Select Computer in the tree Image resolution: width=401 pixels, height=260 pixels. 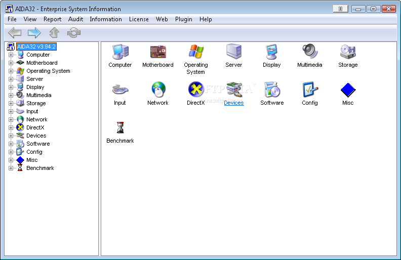tap(38, 55)
